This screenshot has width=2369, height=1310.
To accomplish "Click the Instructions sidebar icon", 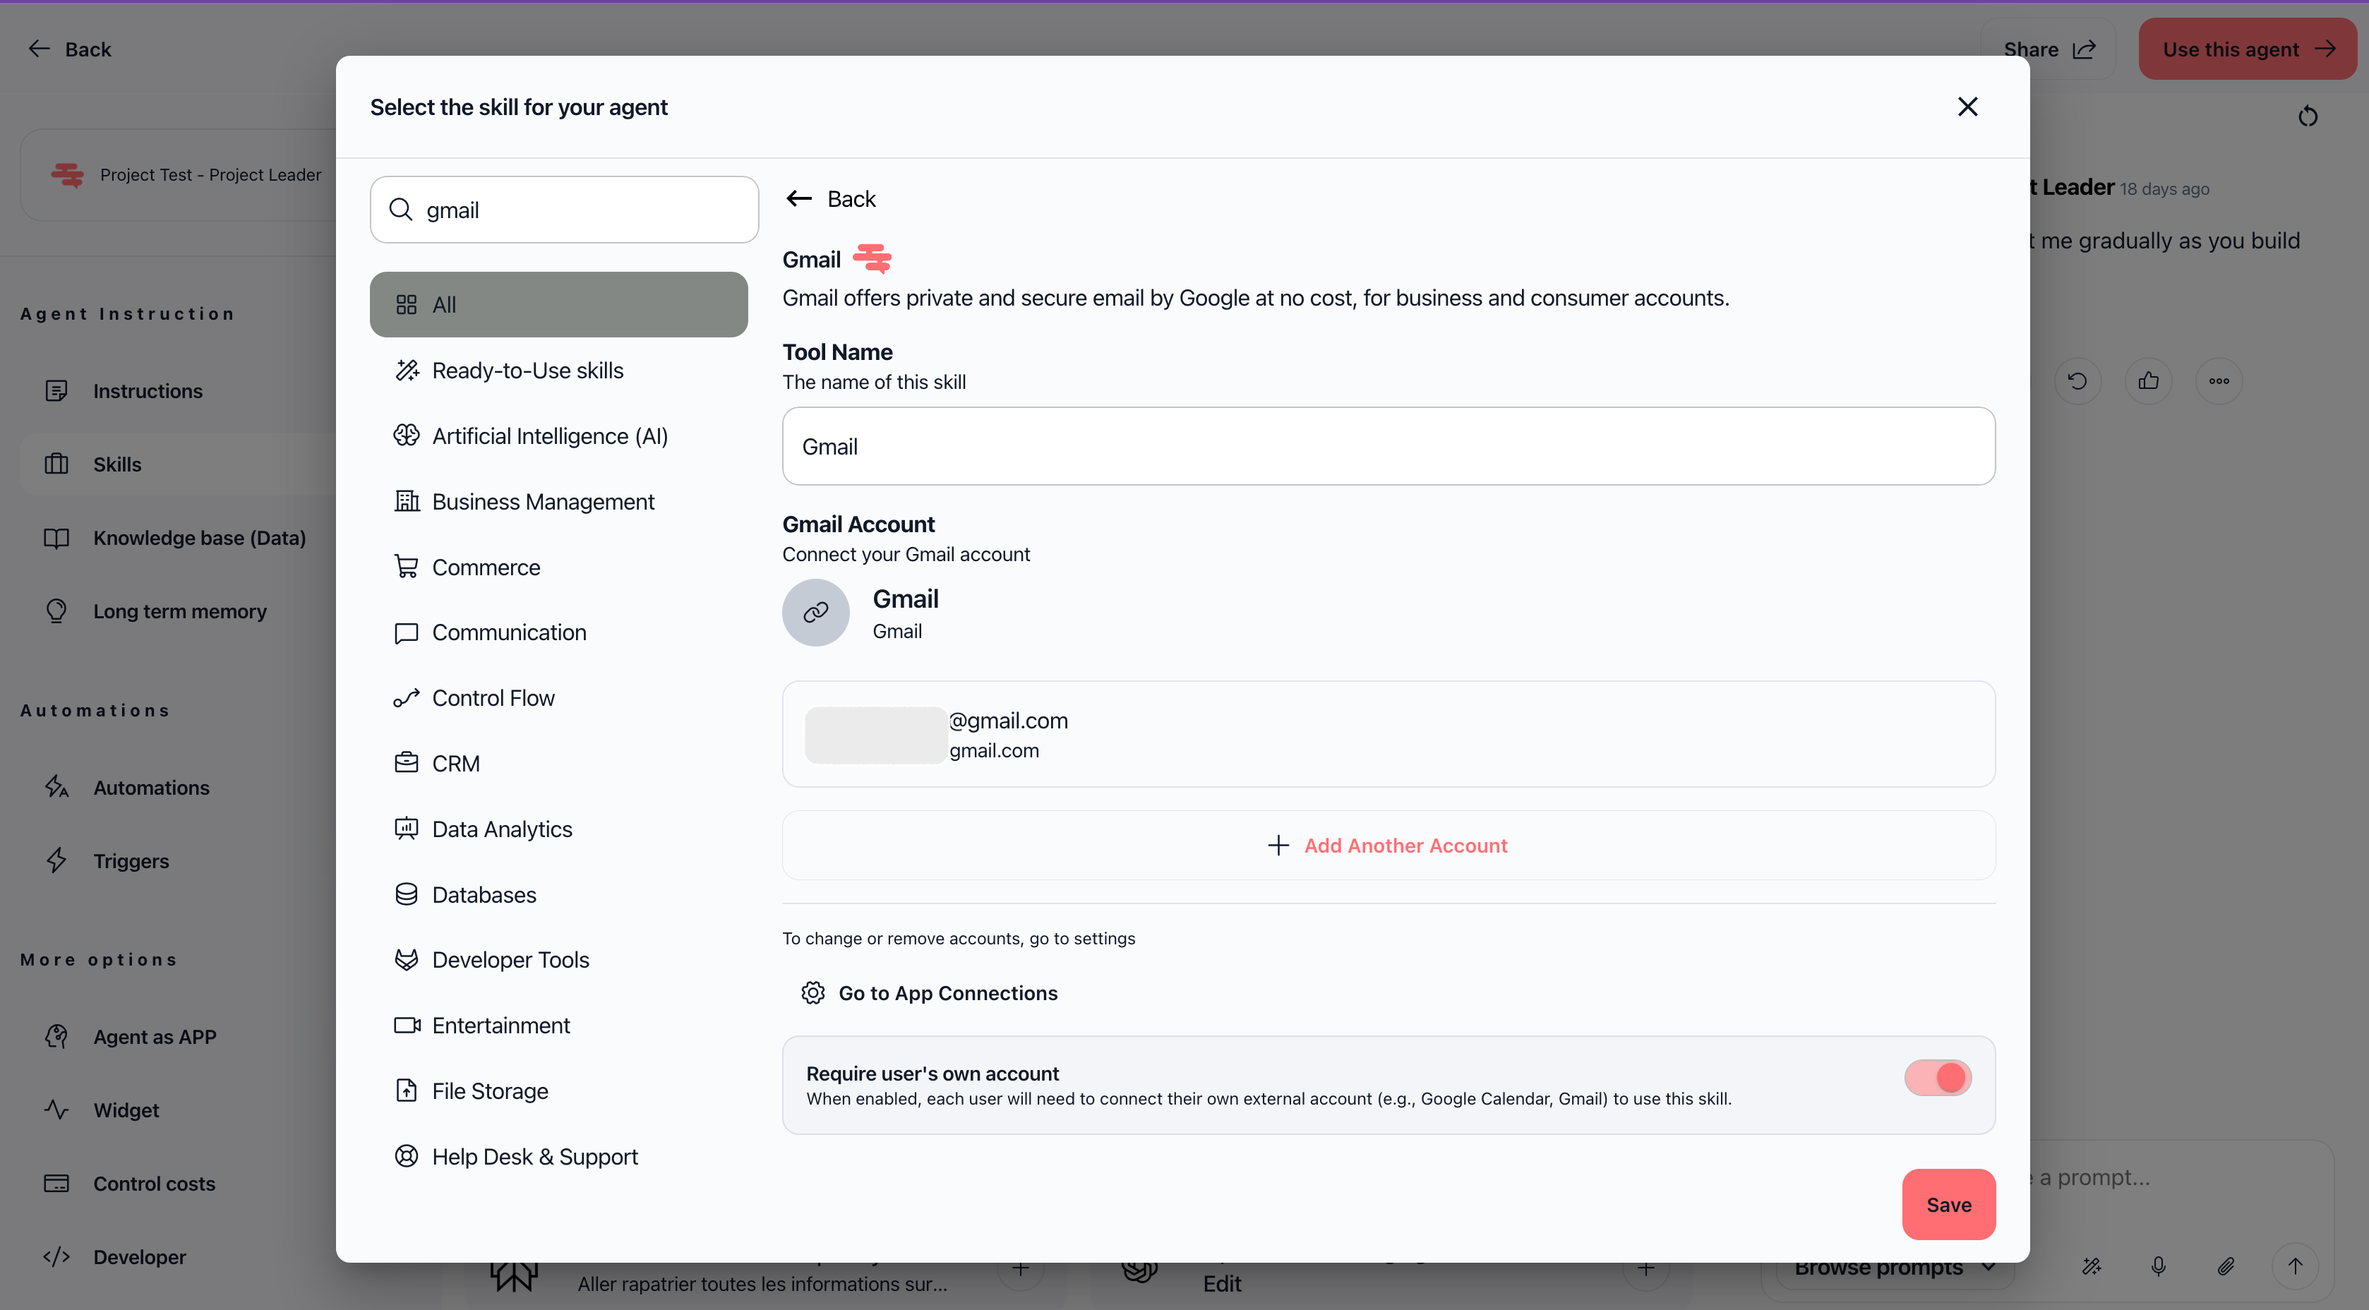I will [x=56, y=391].
